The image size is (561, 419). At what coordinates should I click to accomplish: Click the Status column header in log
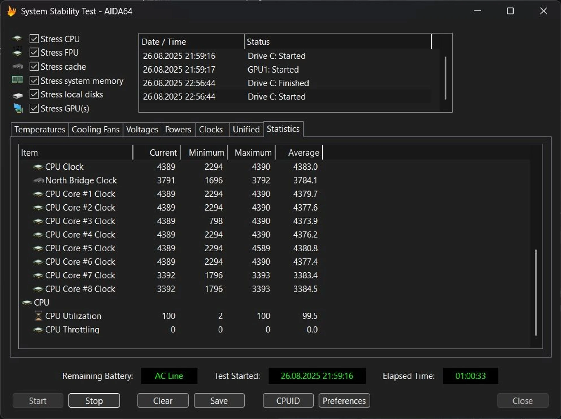coord(338,42)
